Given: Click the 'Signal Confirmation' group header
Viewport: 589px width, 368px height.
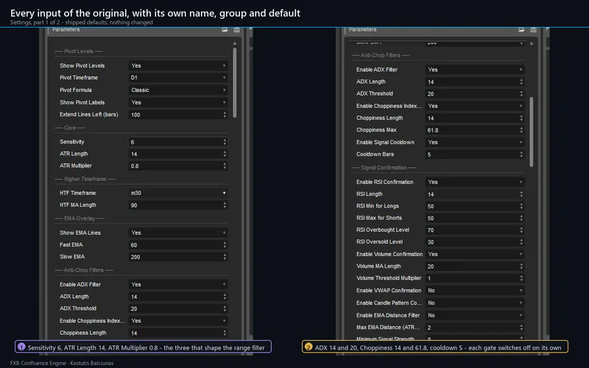Looking at the screenshot, I should coord(384,168).
